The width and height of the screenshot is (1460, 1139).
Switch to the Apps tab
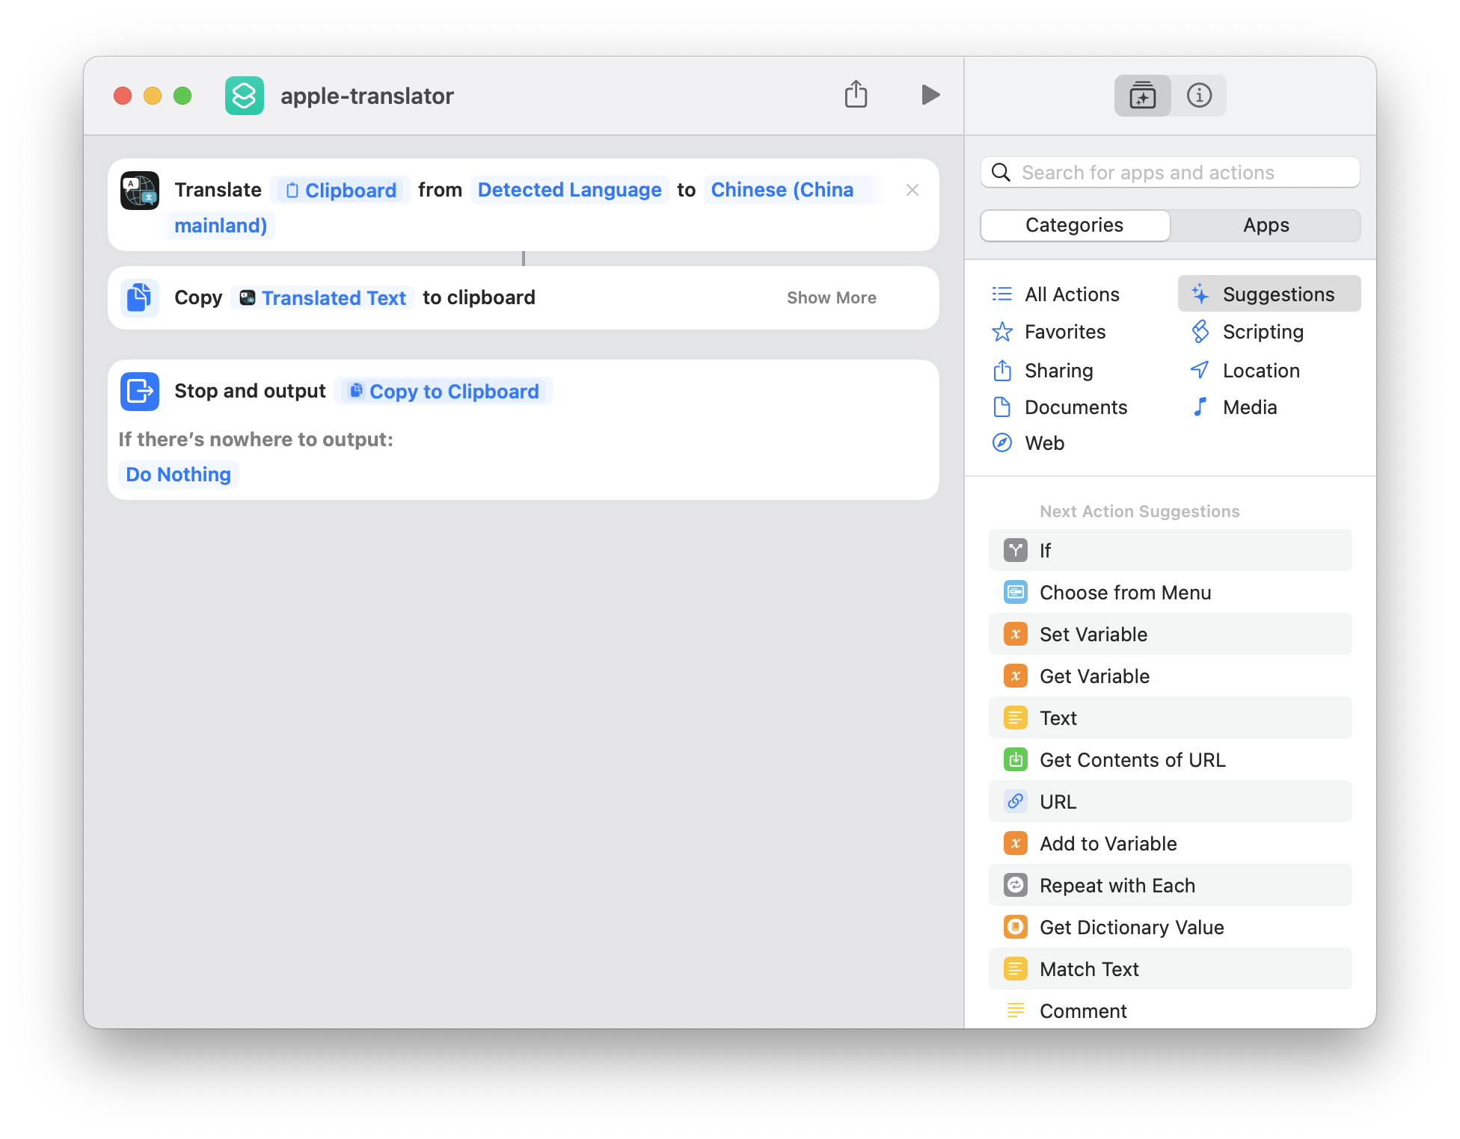[1266, 225]
